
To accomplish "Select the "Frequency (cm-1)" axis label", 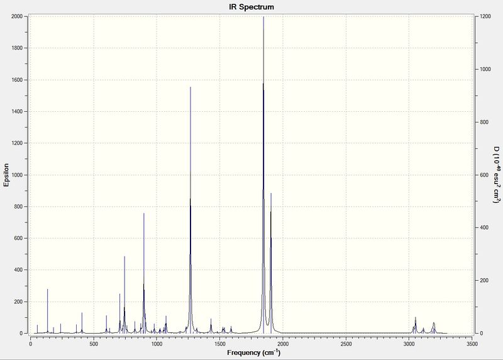I will tap(254, 352).
